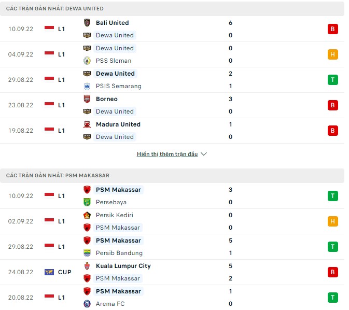Click the Madura United team logo
The image size is (349, 310).
(x=87, y=124)
